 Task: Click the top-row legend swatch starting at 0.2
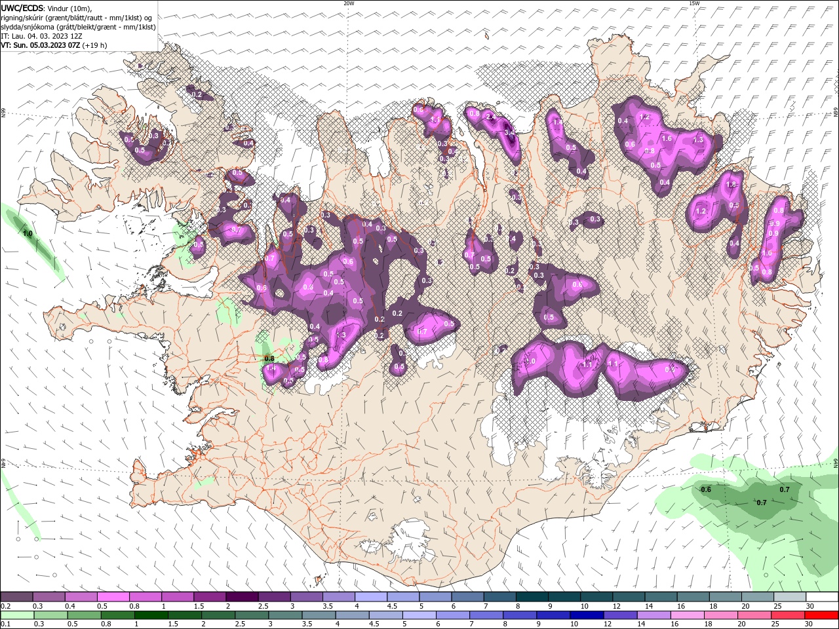click(16, 597)
